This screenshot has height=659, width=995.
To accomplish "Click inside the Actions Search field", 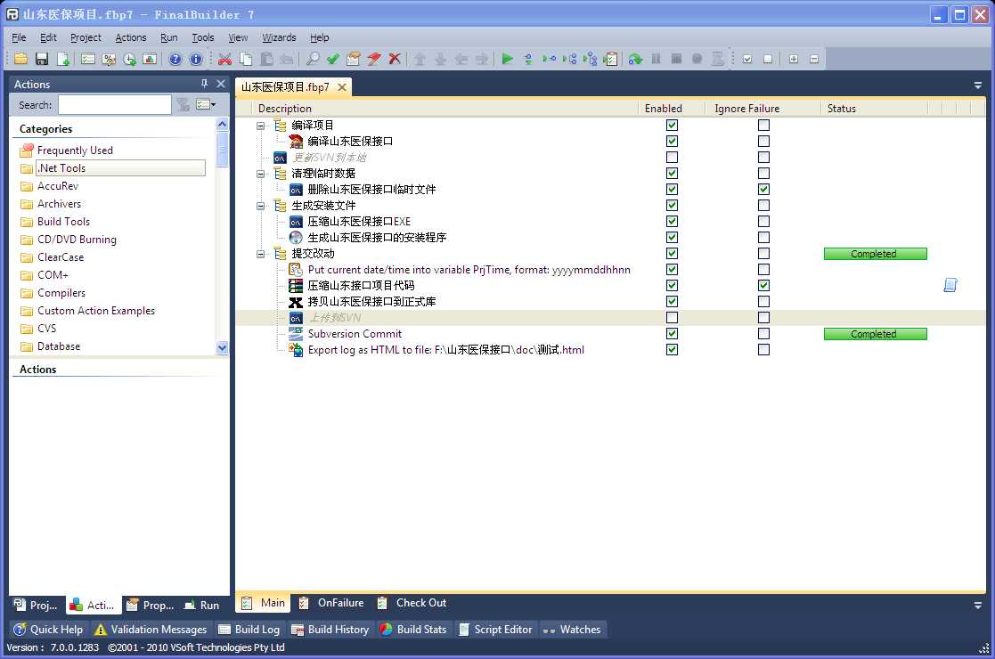I will [115, 105].
